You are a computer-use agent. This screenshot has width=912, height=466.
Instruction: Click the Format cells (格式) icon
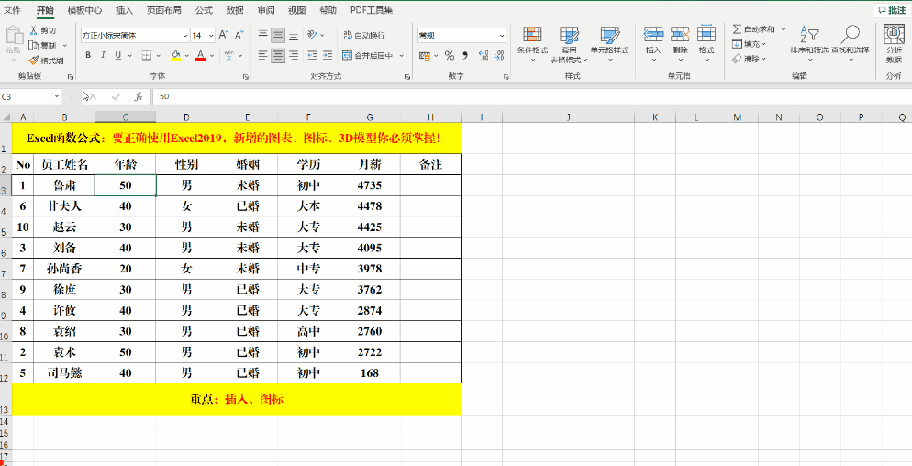coord(706,34)
